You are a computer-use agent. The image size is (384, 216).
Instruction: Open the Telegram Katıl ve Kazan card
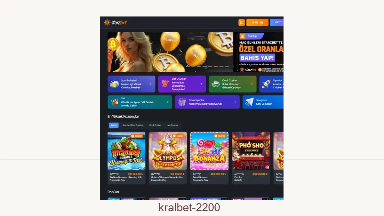263,102
